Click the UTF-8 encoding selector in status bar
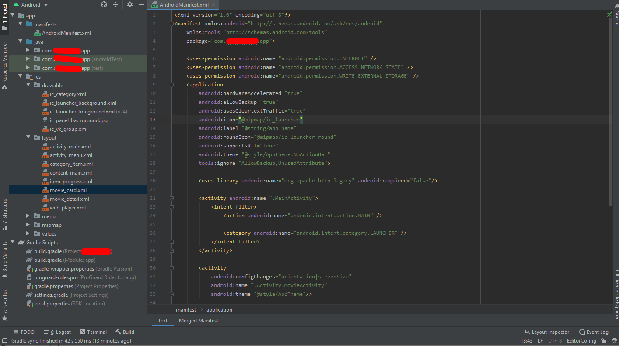 (x=555, y=341)
